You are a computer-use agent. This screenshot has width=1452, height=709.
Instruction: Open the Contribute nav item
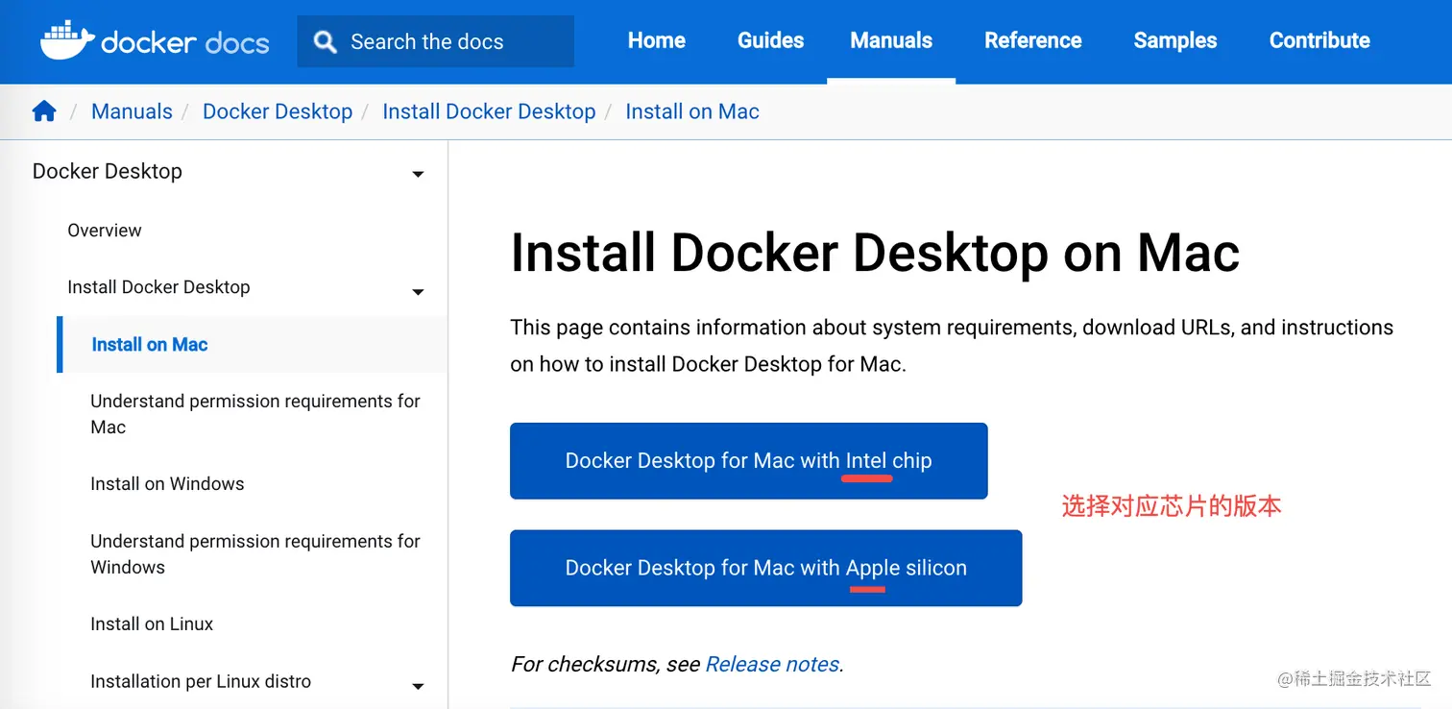(1319, 40)
